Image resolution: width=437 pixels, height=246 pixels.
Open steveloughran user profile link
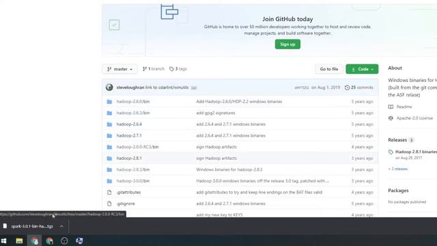click(x=130, y=87)
